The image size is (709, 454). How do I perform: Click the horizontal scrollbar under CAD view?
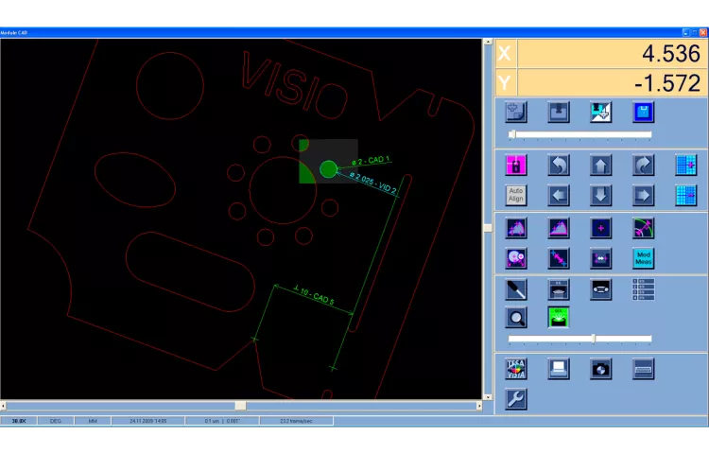tap(240, 406)
